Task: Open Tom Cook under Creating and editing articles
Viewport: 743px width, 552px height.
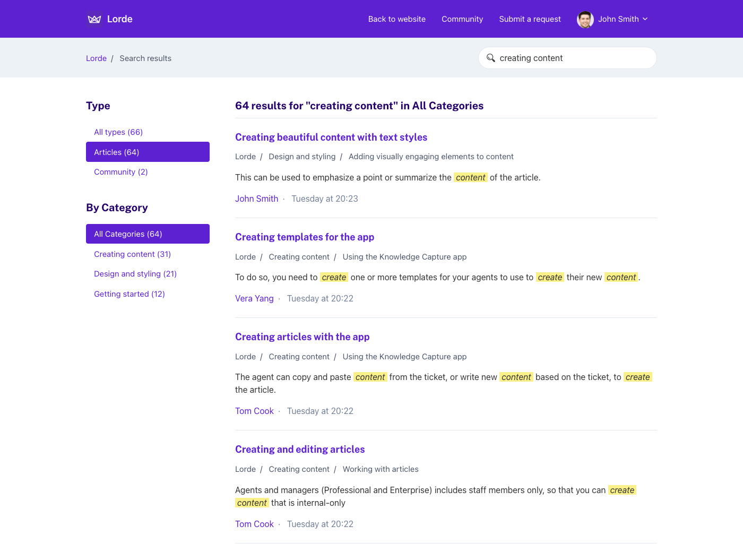Action: tap(254, 524)
